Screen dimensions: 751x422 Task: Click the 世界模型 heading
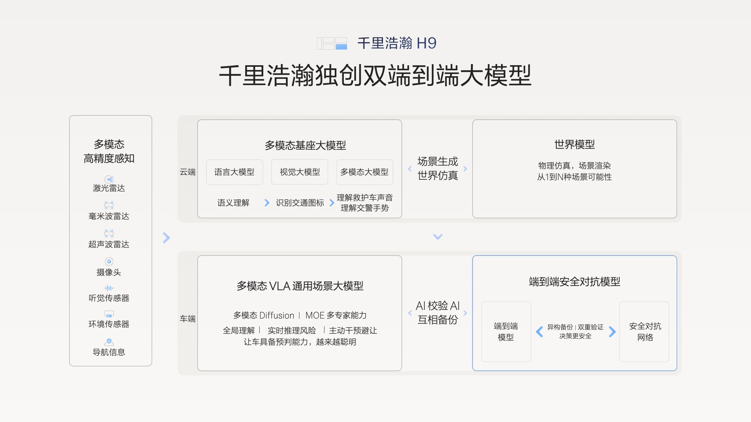[574, 145]
